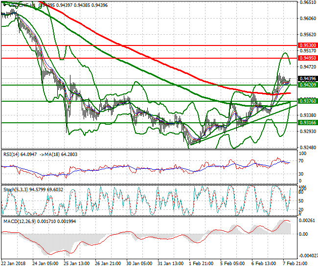Click the MACD scale value -0.004027
Screen dimensions: 318x269
click(308, 256)
